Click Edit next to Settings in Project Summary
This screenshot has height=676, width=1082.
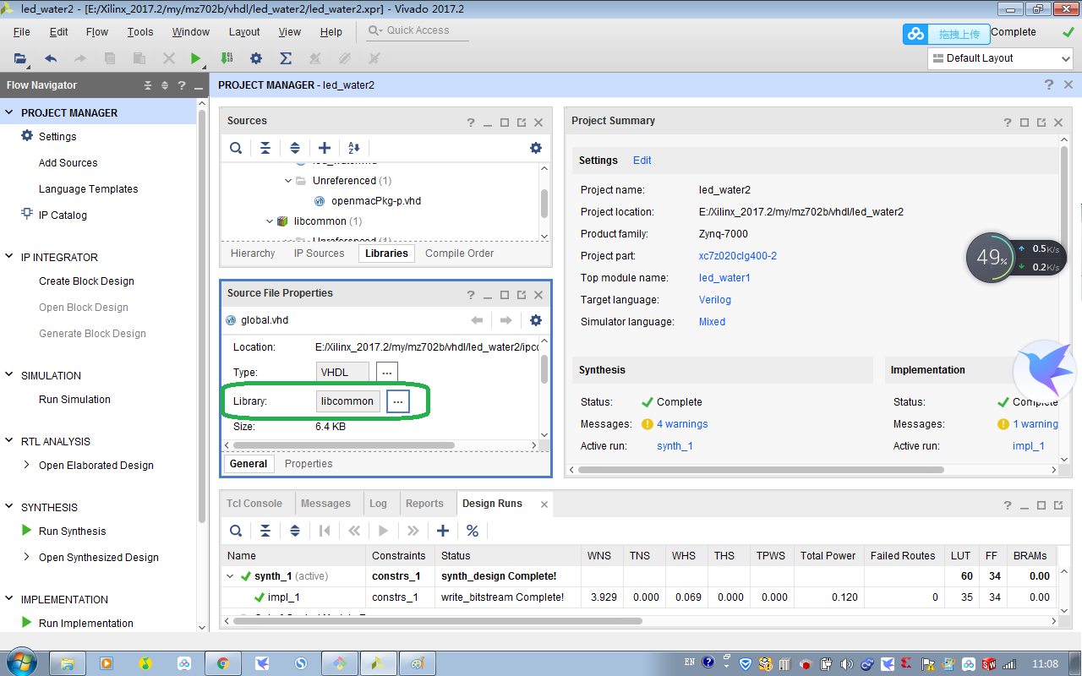(x=642, y=160)
